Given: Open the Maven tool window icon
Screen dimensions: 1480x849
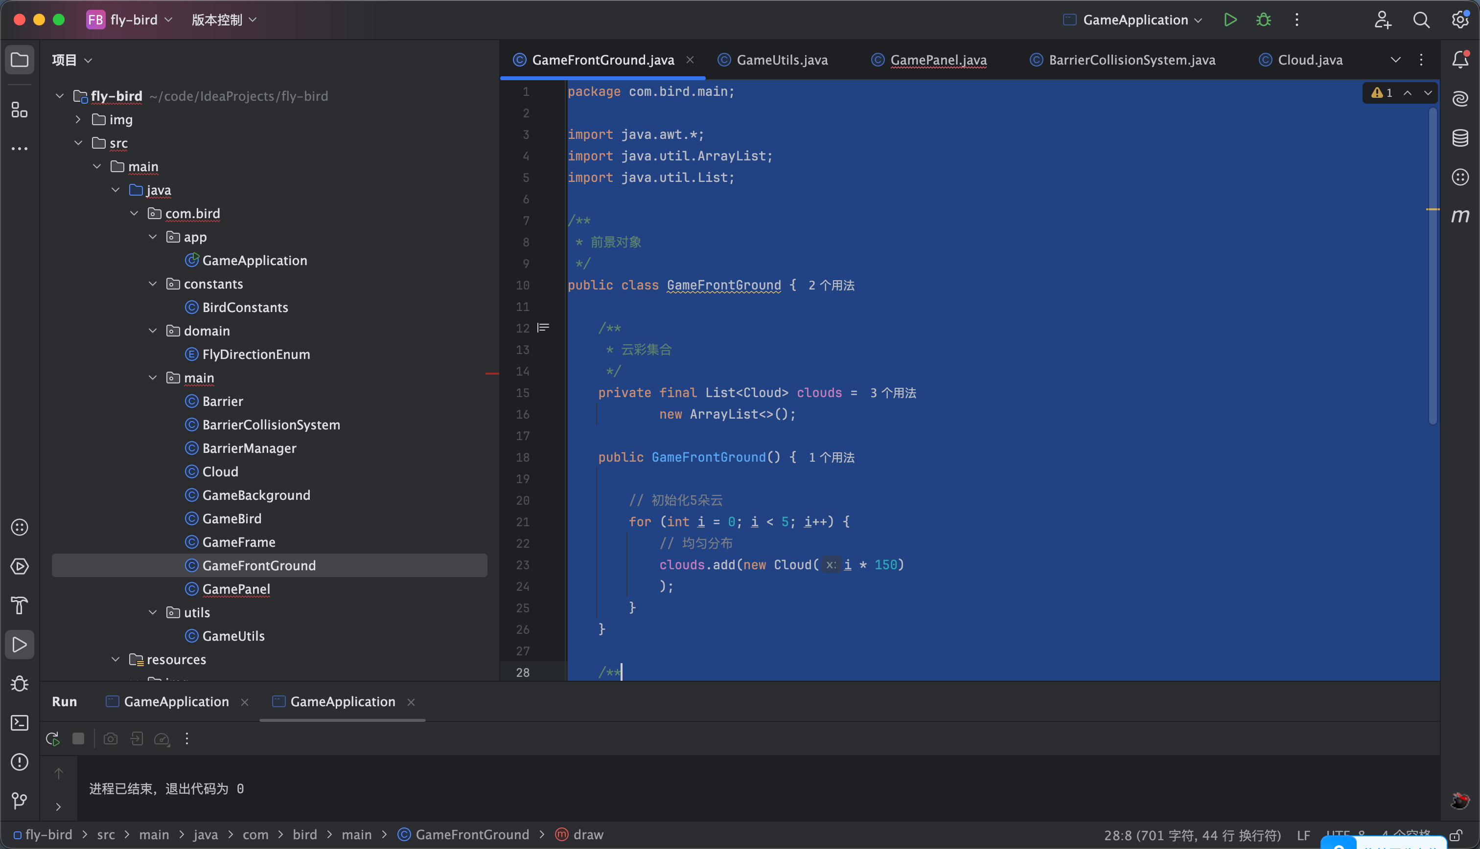Looking at the screenshot, I should click(x=1460, y=216).
